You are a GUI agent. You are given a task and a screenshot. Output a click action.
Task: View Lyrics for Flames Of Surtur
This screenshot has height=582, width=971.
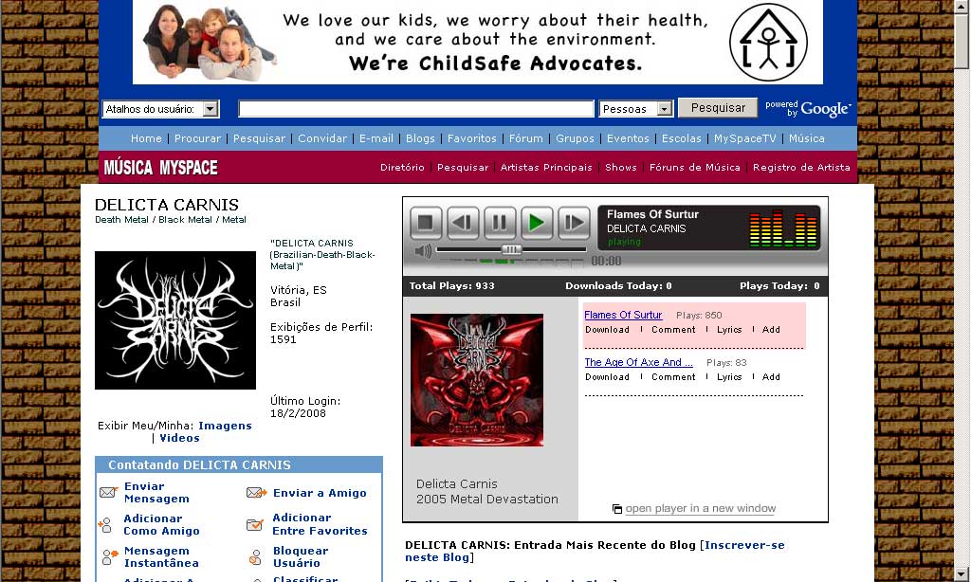coord(729,329)
